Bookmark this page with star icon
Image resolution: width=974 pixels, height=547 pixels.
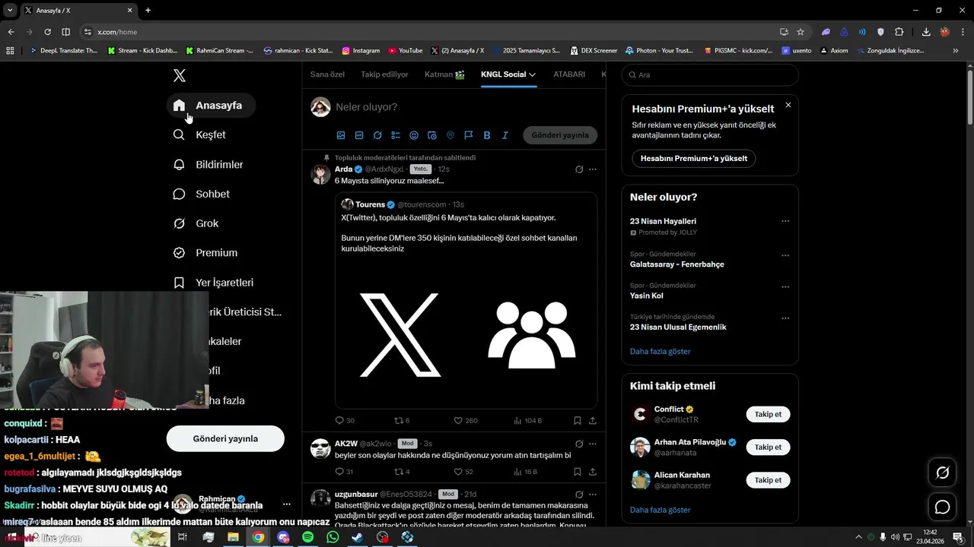801,32
